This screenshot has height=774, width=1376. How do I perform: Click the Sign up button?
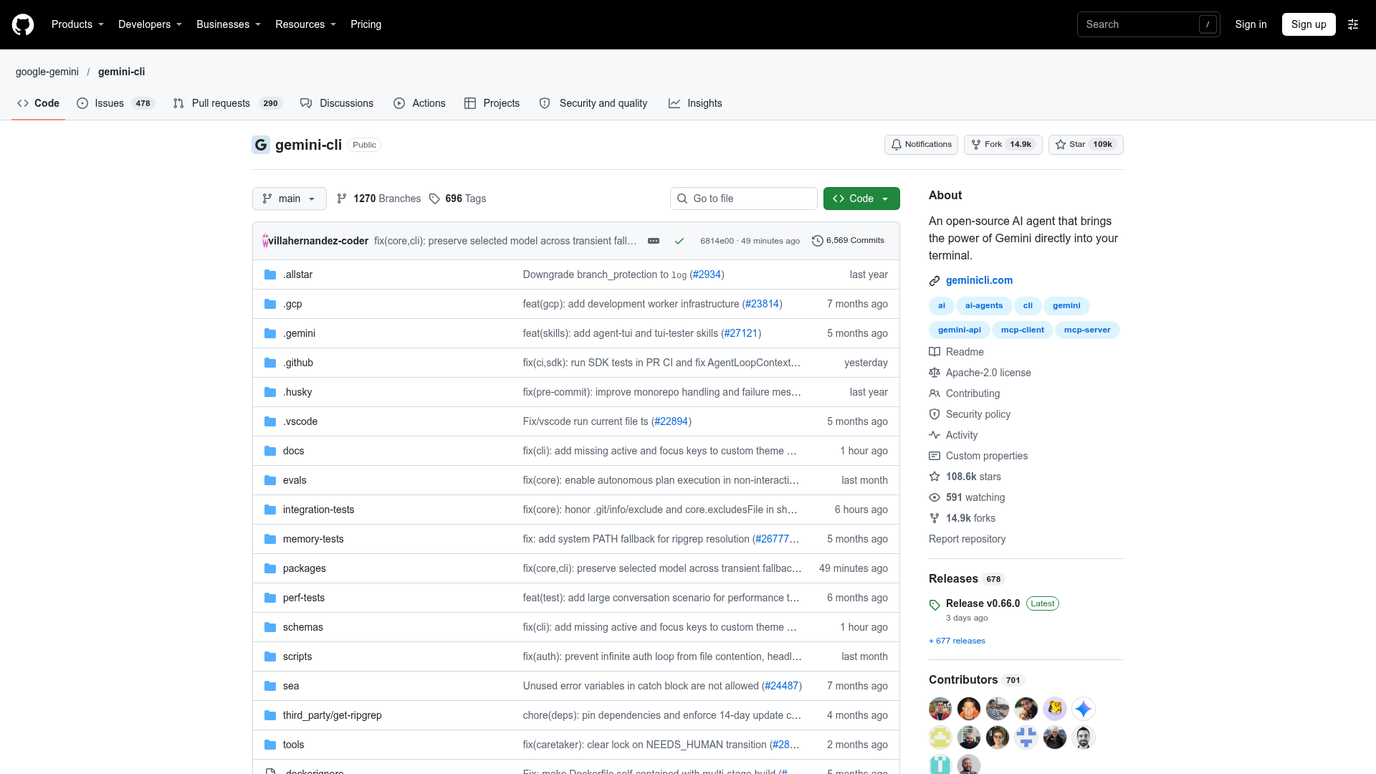coord(1309,24)
